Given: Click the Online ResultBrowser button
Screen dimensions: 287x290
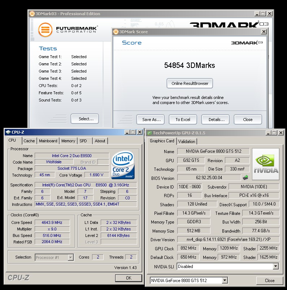Looking at the screenshot, I should click(x=190, y=83).
